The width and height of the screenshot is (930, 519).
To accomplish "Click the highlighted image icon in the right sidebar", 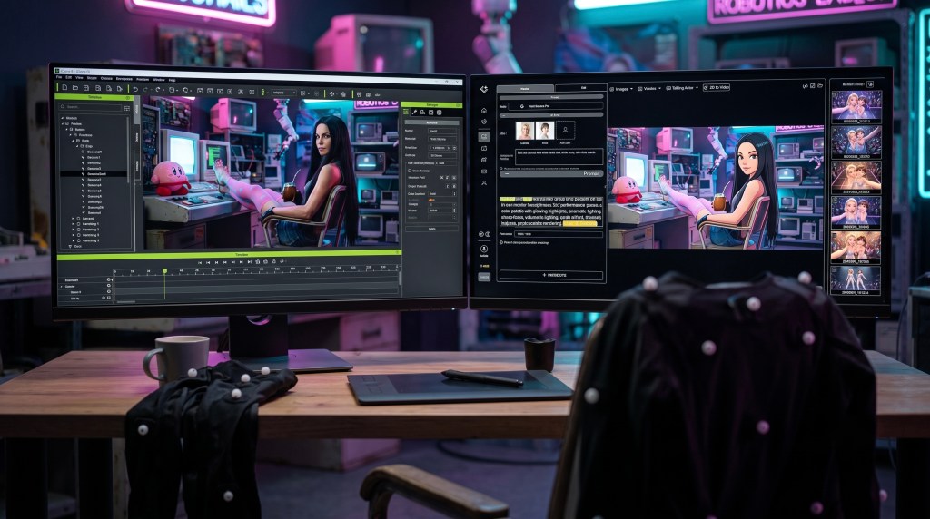I will coord(484,136).
